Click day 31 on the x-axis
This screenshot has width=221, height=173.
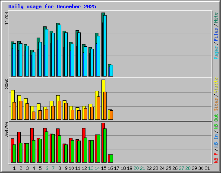tap(207, 168)
